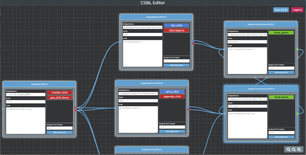
Task: Click the input port of widgetMap node
Action: [3, 109]
